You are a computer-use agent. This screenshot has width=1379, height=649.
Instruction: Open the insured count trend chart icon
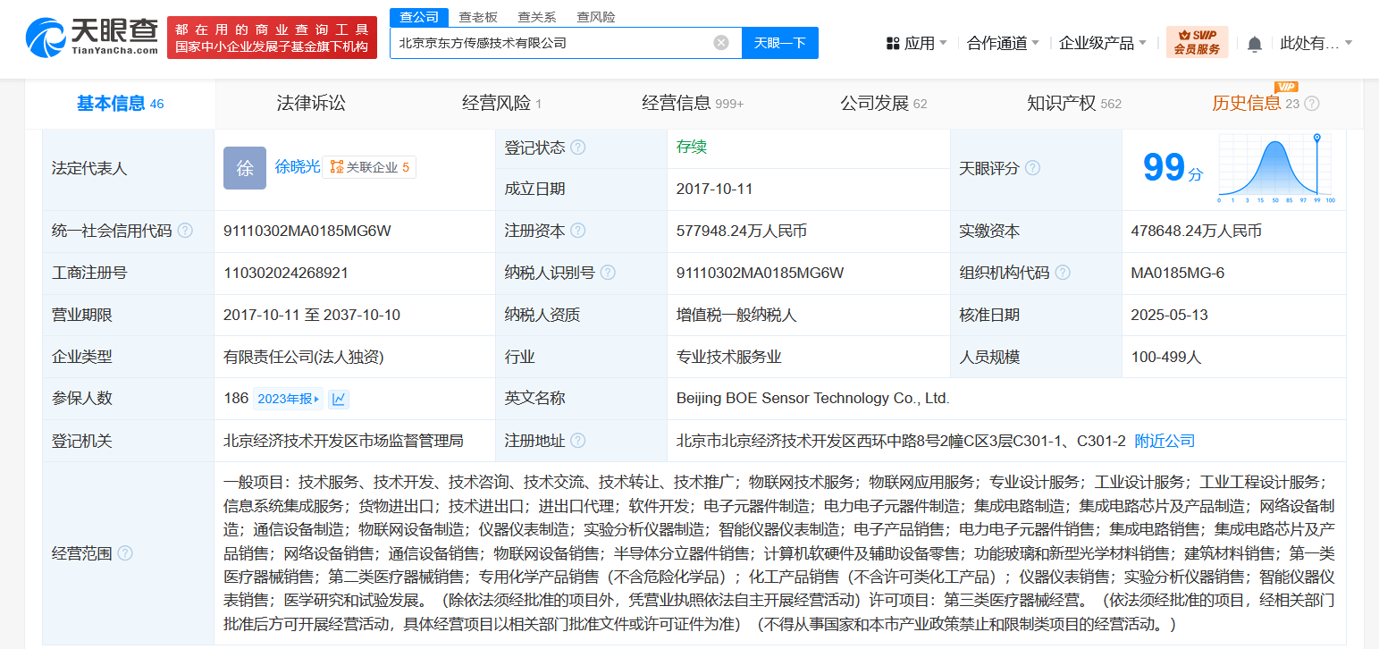339,399
